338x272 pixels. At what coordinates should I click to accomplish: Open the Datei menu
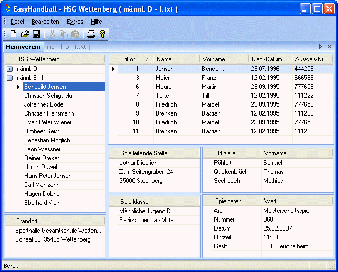pyautogui.click(x=17, y=22)
